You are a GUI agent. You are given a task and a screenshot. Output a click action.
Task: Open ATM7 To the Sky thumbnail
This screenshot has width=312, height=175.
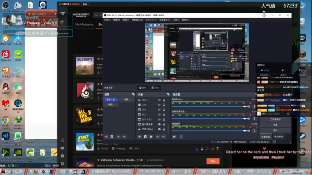(85, 142)
